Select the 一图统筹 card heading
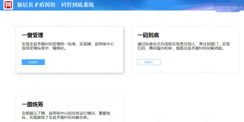 pos(33,104)
